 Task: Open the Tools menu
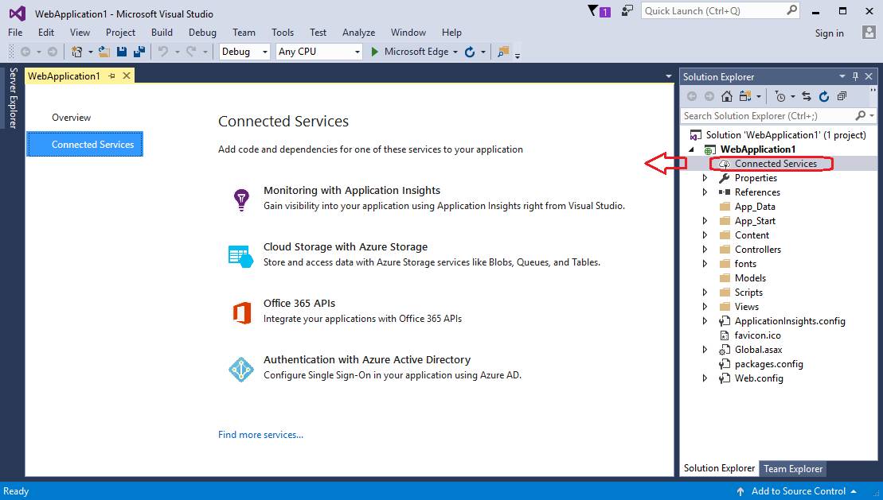(283, 33)
